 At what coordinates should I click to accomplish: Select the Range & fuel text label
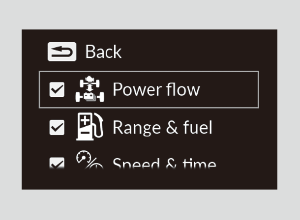[x=162, y=128]
